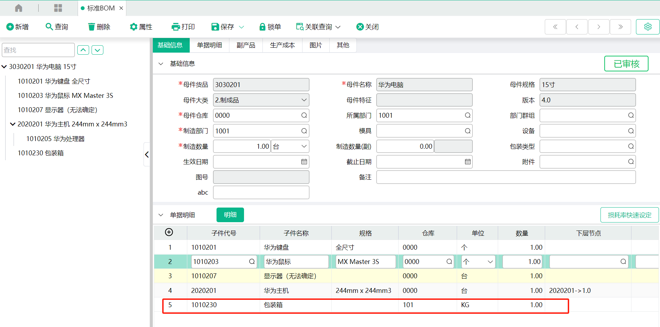The height and width of the screenshot is (327, 660).
Task: Search icon in 所属部门 field
Action: tap(468, 115)
